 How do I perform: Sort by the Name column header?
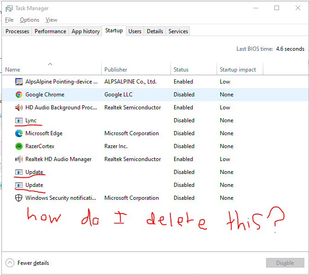click(x=52, y=69)
